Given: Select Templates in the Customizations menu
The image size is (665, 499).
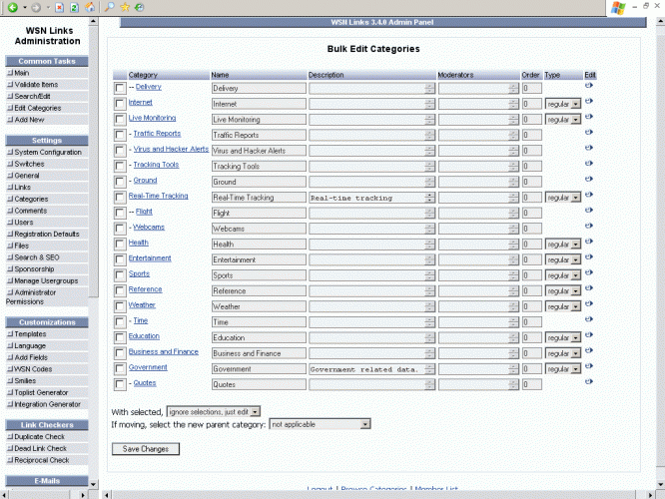Looking at the screenshot, I should (x=30, y=334).
